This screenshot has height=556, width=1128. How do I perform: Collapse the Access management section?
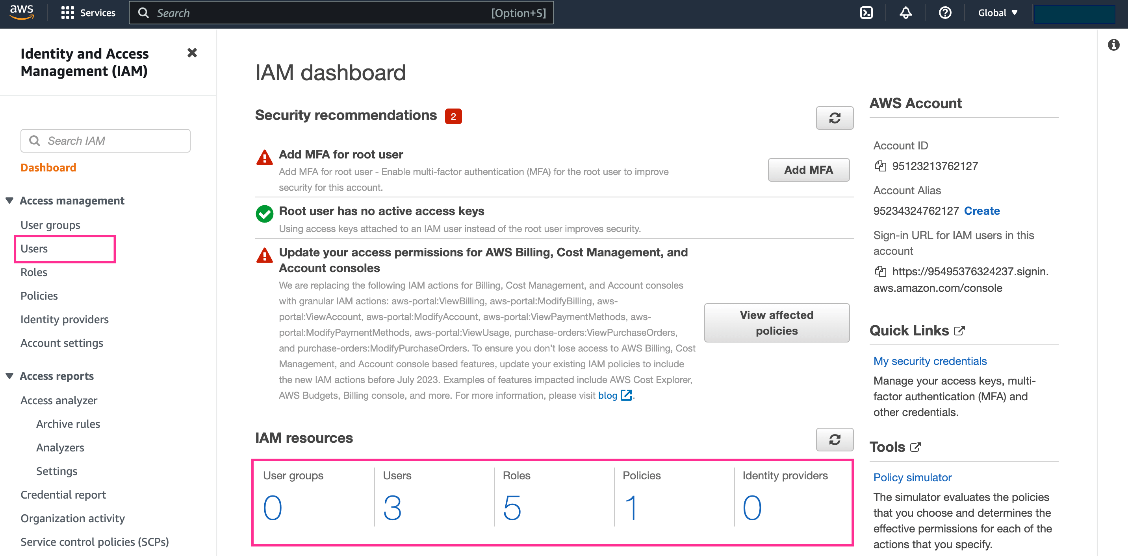coord(9,200)
